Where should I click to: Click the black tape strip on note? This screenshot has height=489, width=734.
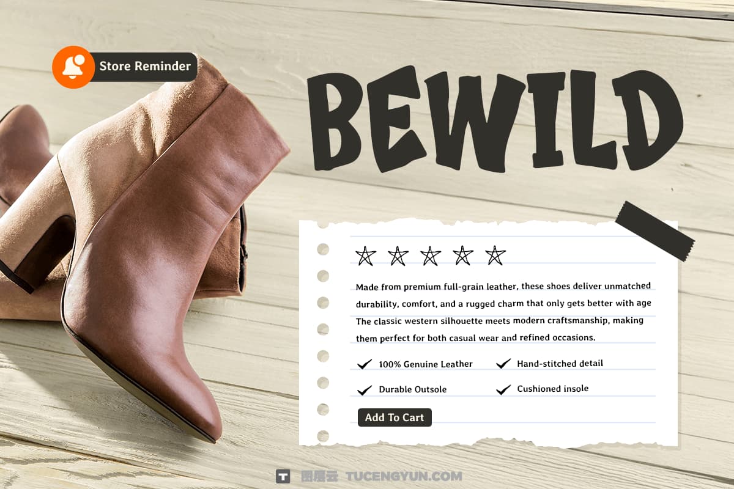pyautogui.click(x=655, y=230)
